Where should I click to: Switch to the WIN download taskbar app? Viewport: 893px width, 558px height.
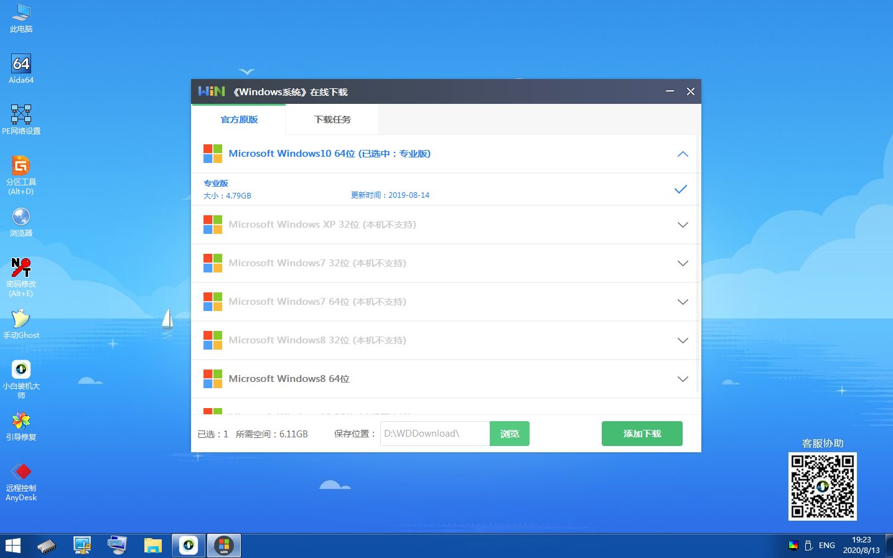click(224, 546)
